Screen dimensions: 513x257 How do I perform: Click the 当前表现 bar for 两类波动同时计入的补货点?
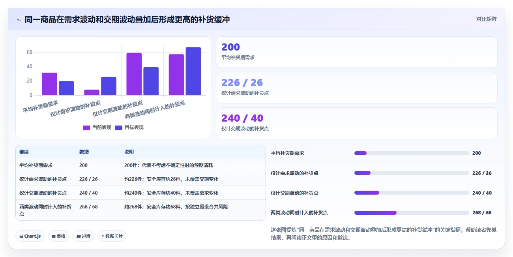[x=176, y=75]
